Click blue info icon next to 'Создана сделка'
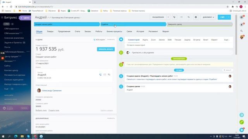Viewport: 248px width, 139px height. pyautogui.click(x=121, y=86)
